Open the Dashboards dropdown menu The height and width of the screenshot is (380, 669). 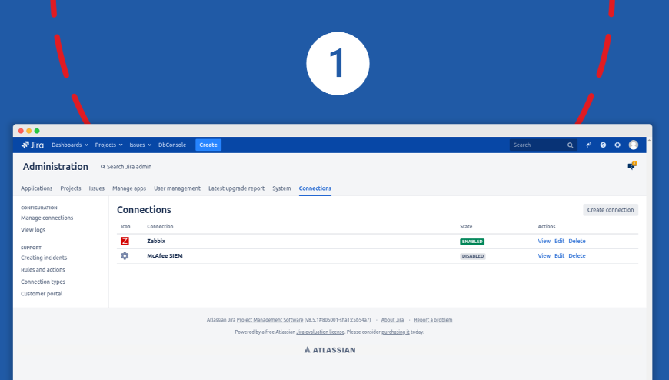point(69,145)
